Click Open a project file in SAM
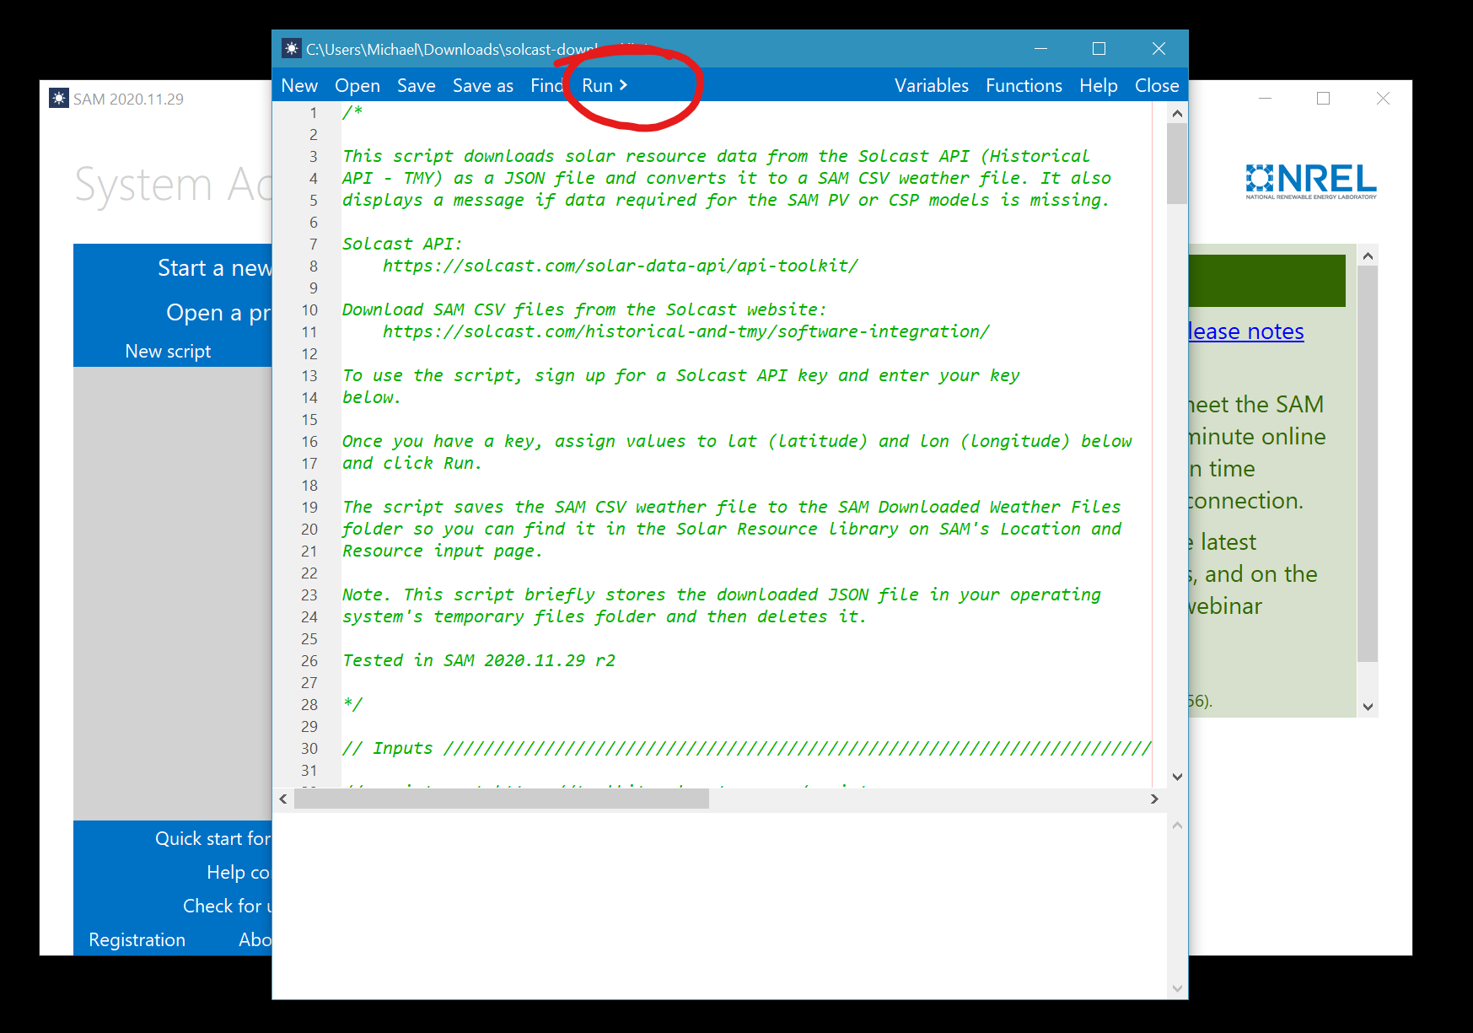1473x1033 pixels. 218,313
